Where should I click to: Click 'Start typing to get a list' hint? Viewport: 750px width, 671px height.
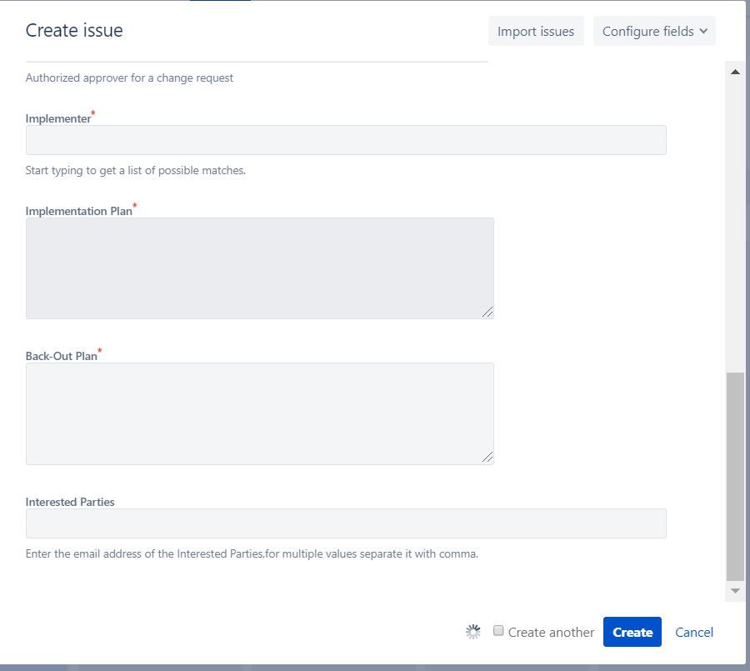coord(135,170)
